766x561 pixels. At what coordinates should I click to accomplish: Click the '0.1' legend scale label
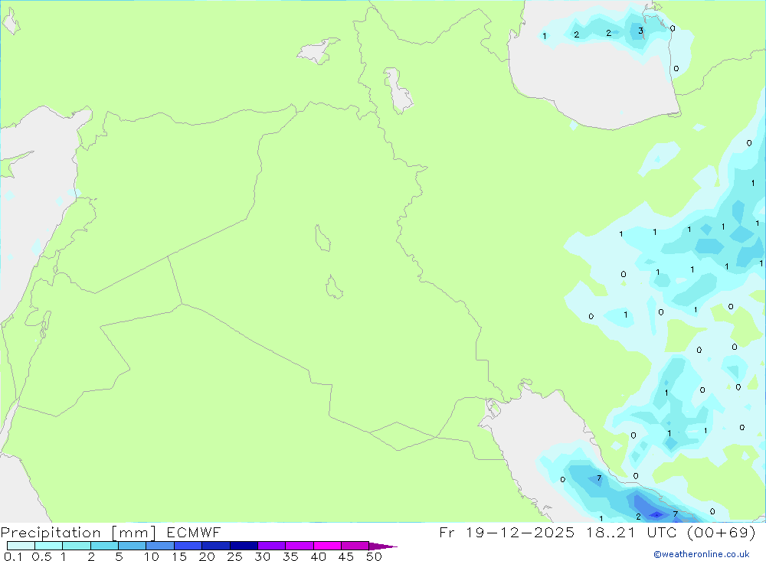click(x=13, y=556)
